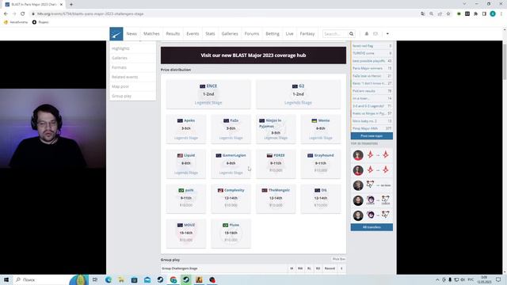
Task: Click the BLAST Major 2023 coverage hub banner
Action: (x=253, y=55)
